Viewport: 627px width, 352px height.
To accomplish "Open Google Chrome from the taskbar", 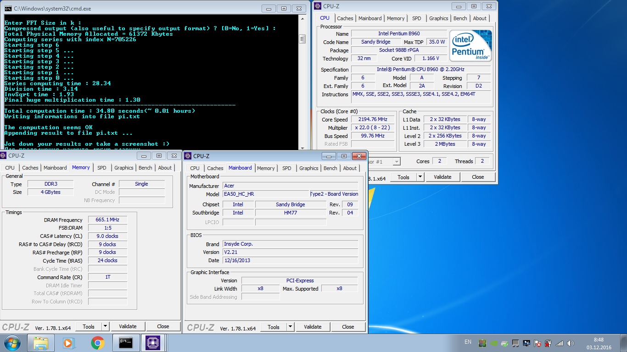I will point(97,343).
